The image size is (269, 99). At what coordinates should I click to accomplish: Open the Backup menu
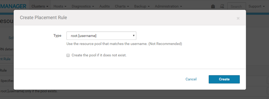tap(142, 6)
